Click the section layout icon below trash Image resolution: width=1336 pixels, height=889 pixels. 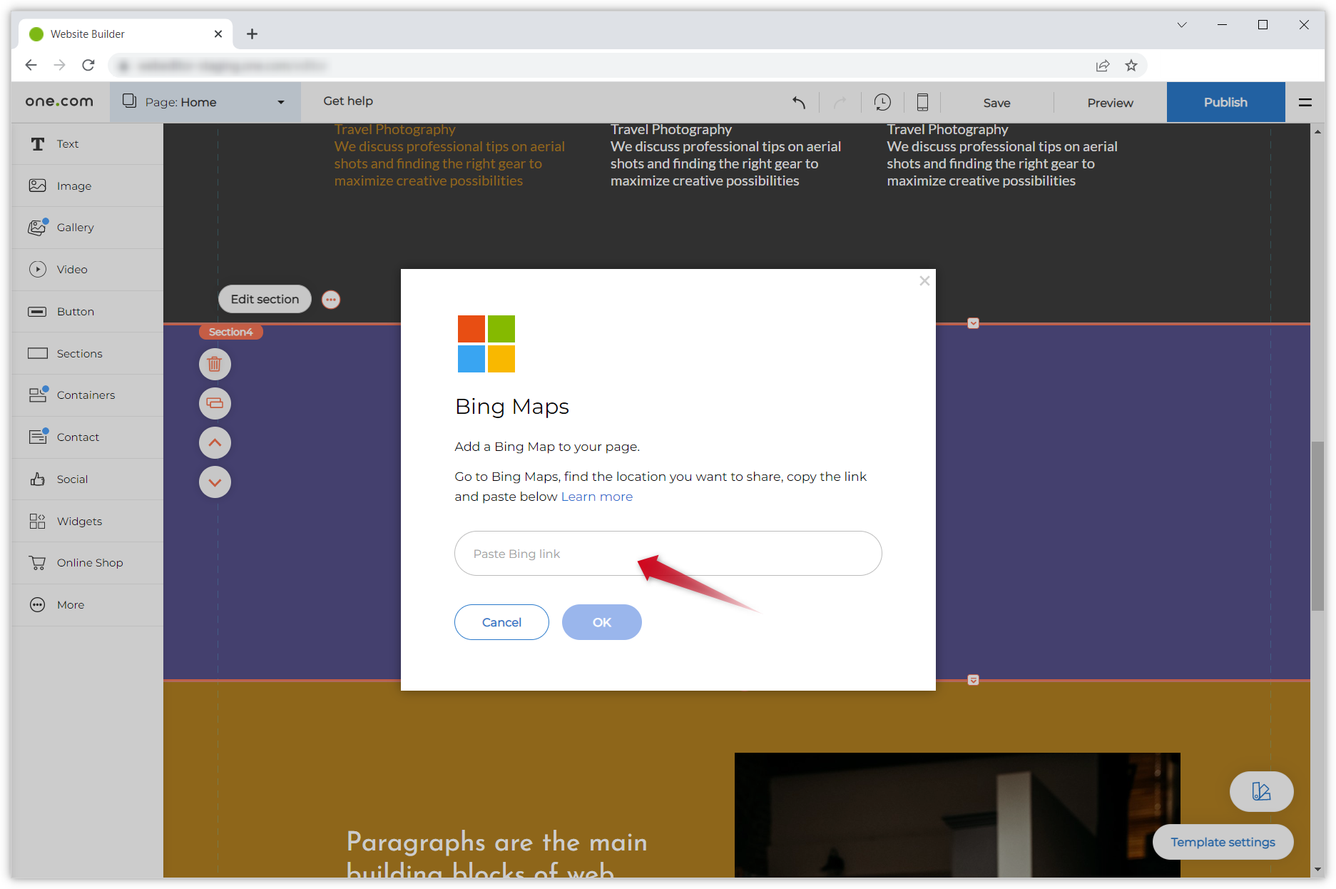coord(215,404)
